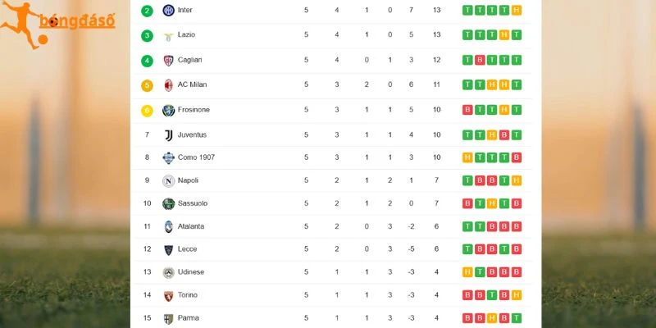Viewport: 656px width, 328px height.
Task: Click the Torino bull crest icon
Action: tap(169, 296)
